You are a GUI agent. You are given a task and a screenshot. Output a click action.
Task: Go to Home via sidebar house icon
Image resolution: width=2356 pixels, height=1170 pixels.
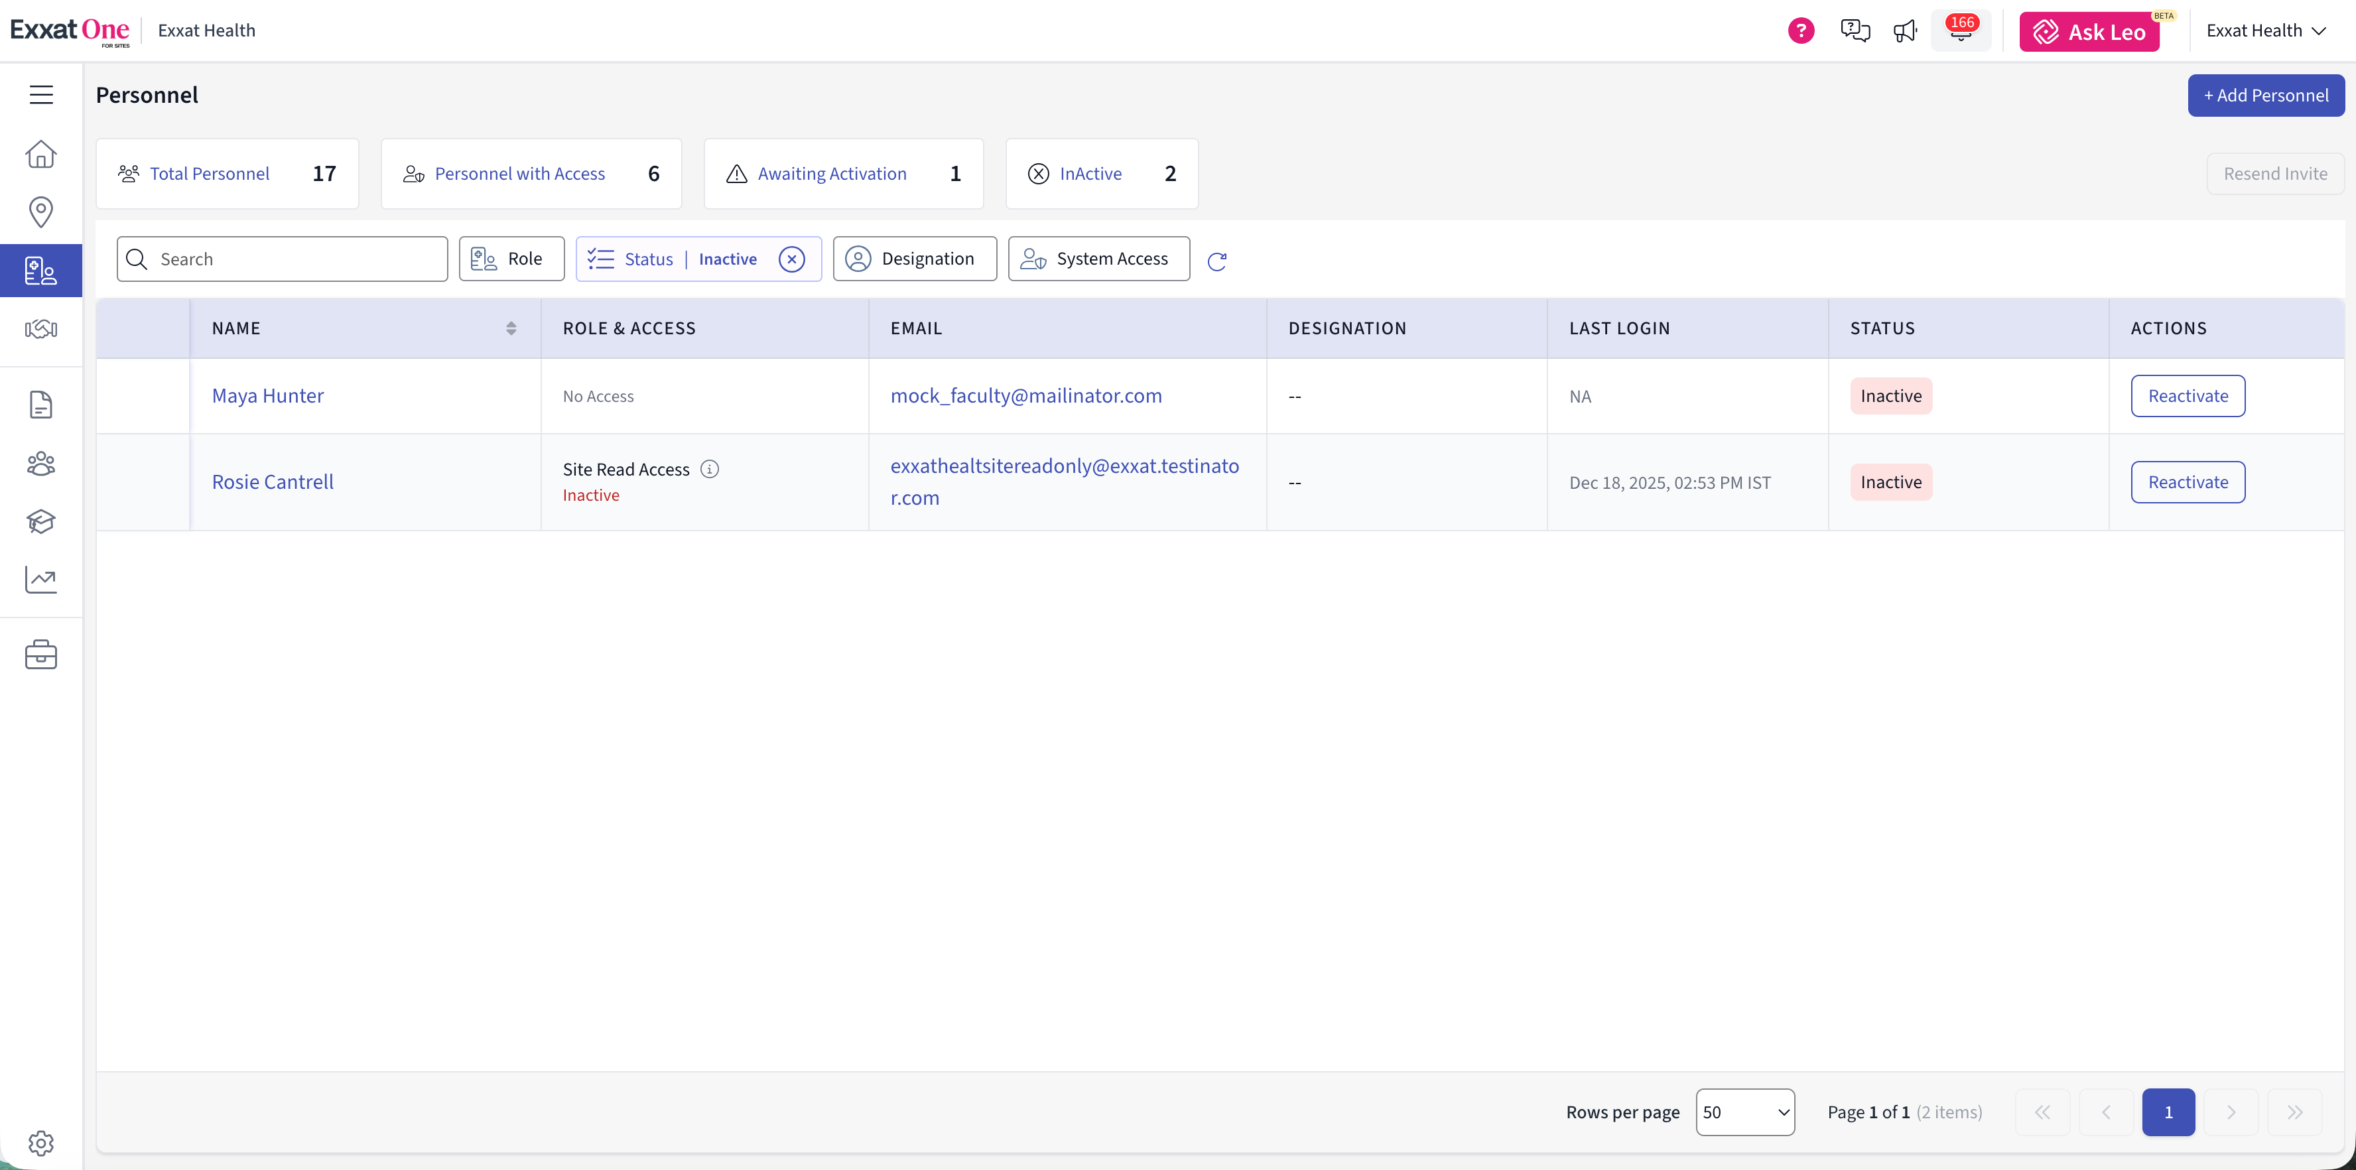(41, 154)
